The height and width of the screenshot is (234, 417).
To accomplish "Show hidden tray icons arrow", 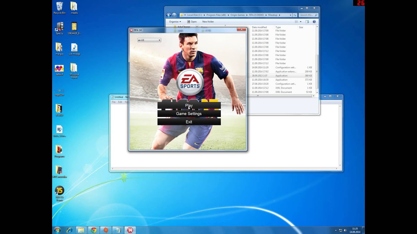I will click(336, 230).
